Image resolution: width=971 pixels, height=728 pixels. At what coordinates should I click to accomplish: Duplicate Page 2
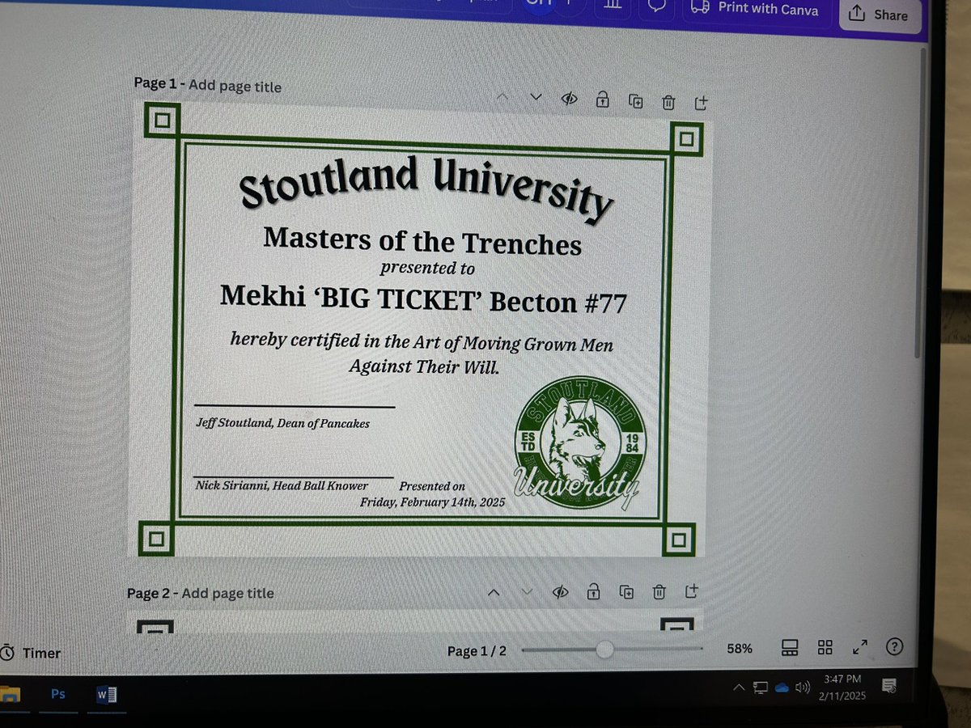pos(626,591)
